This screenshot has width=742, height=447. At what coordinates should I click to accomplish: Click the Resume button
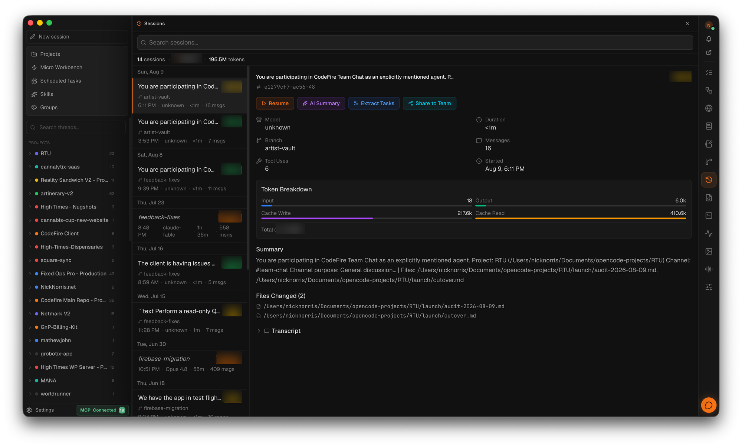tap(275, 103)
